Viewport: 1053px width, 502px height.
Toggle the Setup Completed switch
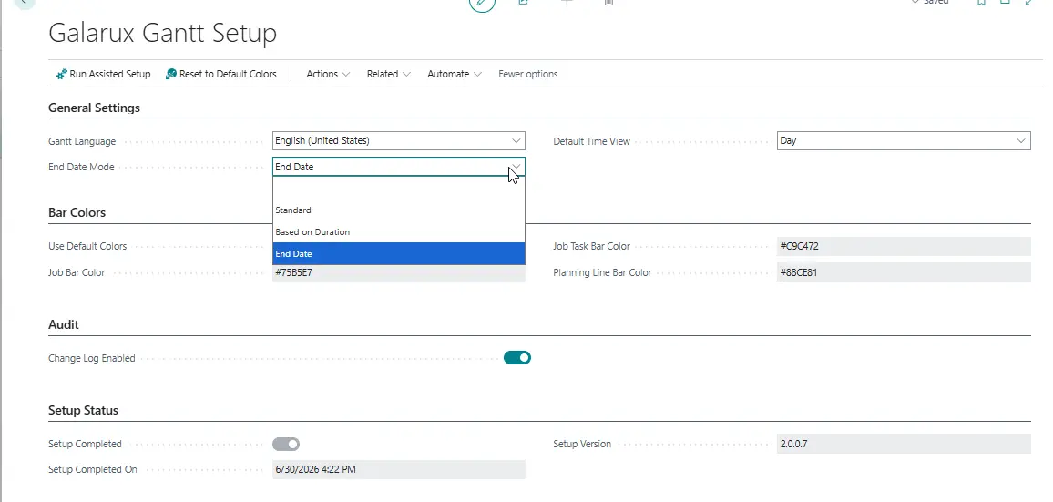[x=286, y=445]
